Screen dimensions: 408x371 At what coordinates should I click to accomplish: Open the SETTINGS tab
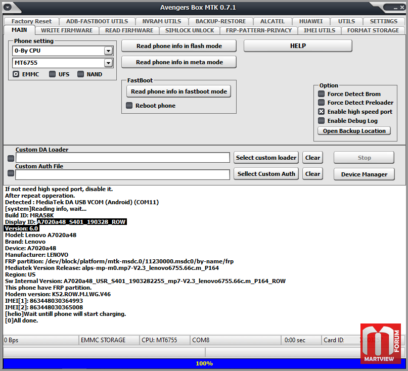coord(384,21)
